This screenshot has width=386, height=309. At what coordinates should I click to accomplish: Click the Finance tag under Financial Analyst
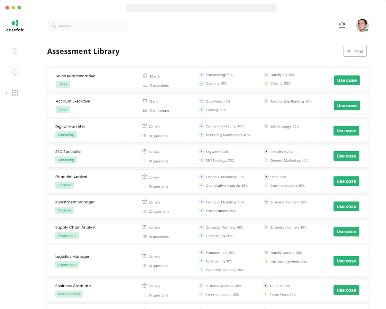coord(64,185)
